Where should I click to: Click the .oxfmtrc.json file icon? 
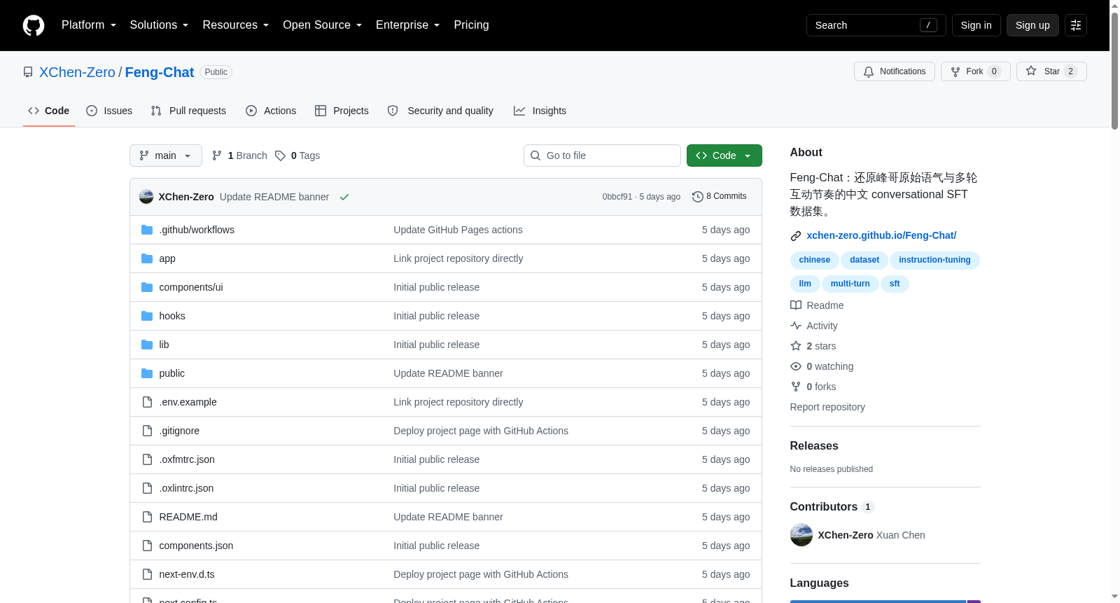click(x=147, y=459)
